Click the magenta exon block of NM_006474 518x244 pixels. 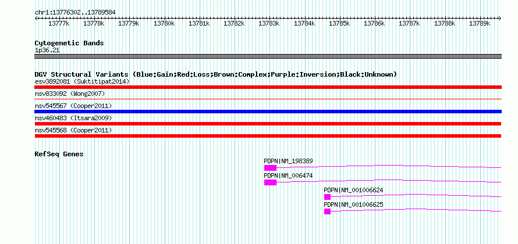pyautogui.click(x=270, y=182)
